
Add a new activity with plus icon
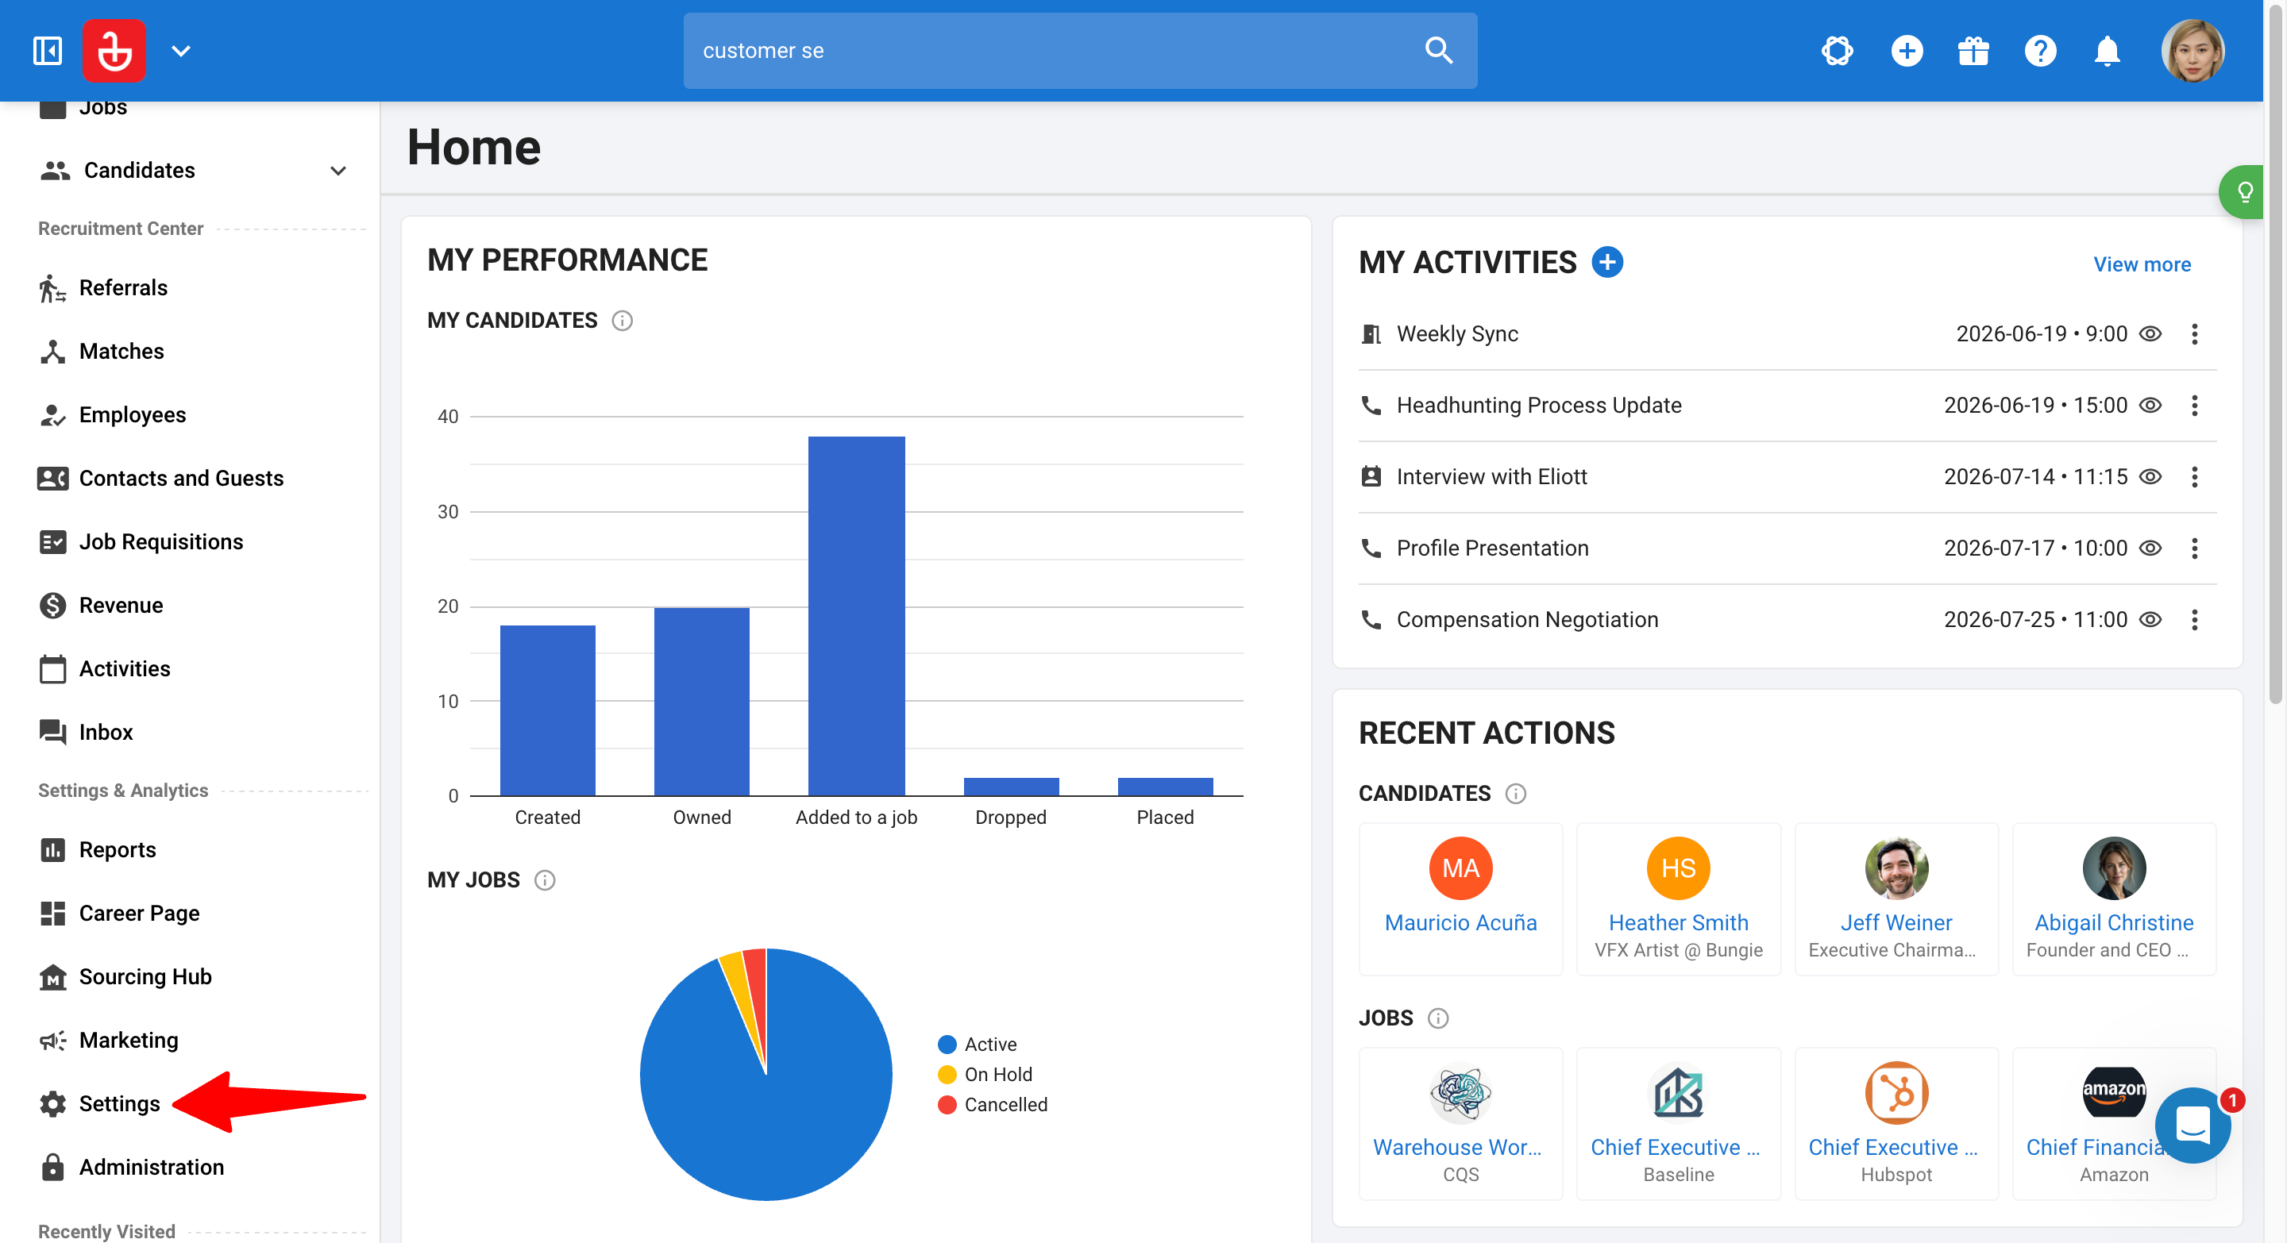1607,263
